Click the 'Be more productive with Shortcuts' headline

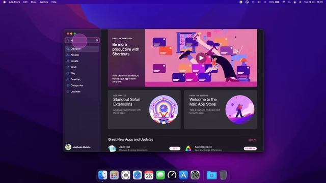[x=126, y=49]
